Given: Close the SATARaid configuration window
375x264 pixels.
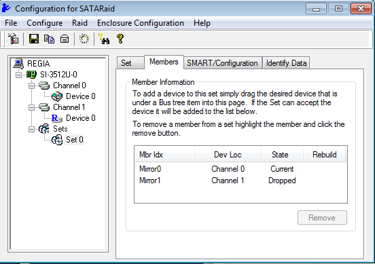Looking at the screenshot, I should (361, 9).
